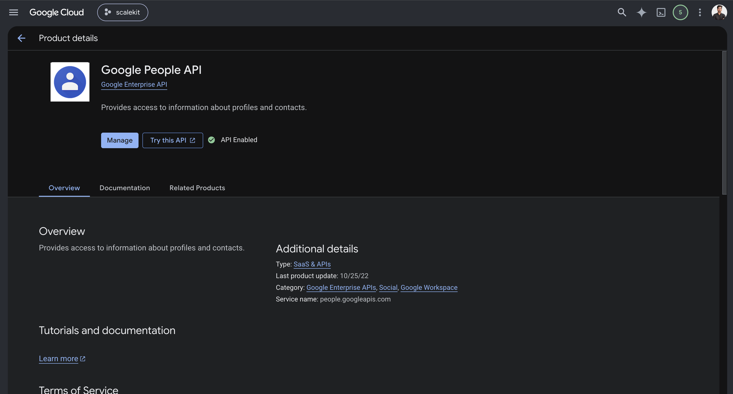Image resolution: width=733 pixels, height=394 pixels.
Task: Click the Product details header text
Action: (x=68, y=38)
